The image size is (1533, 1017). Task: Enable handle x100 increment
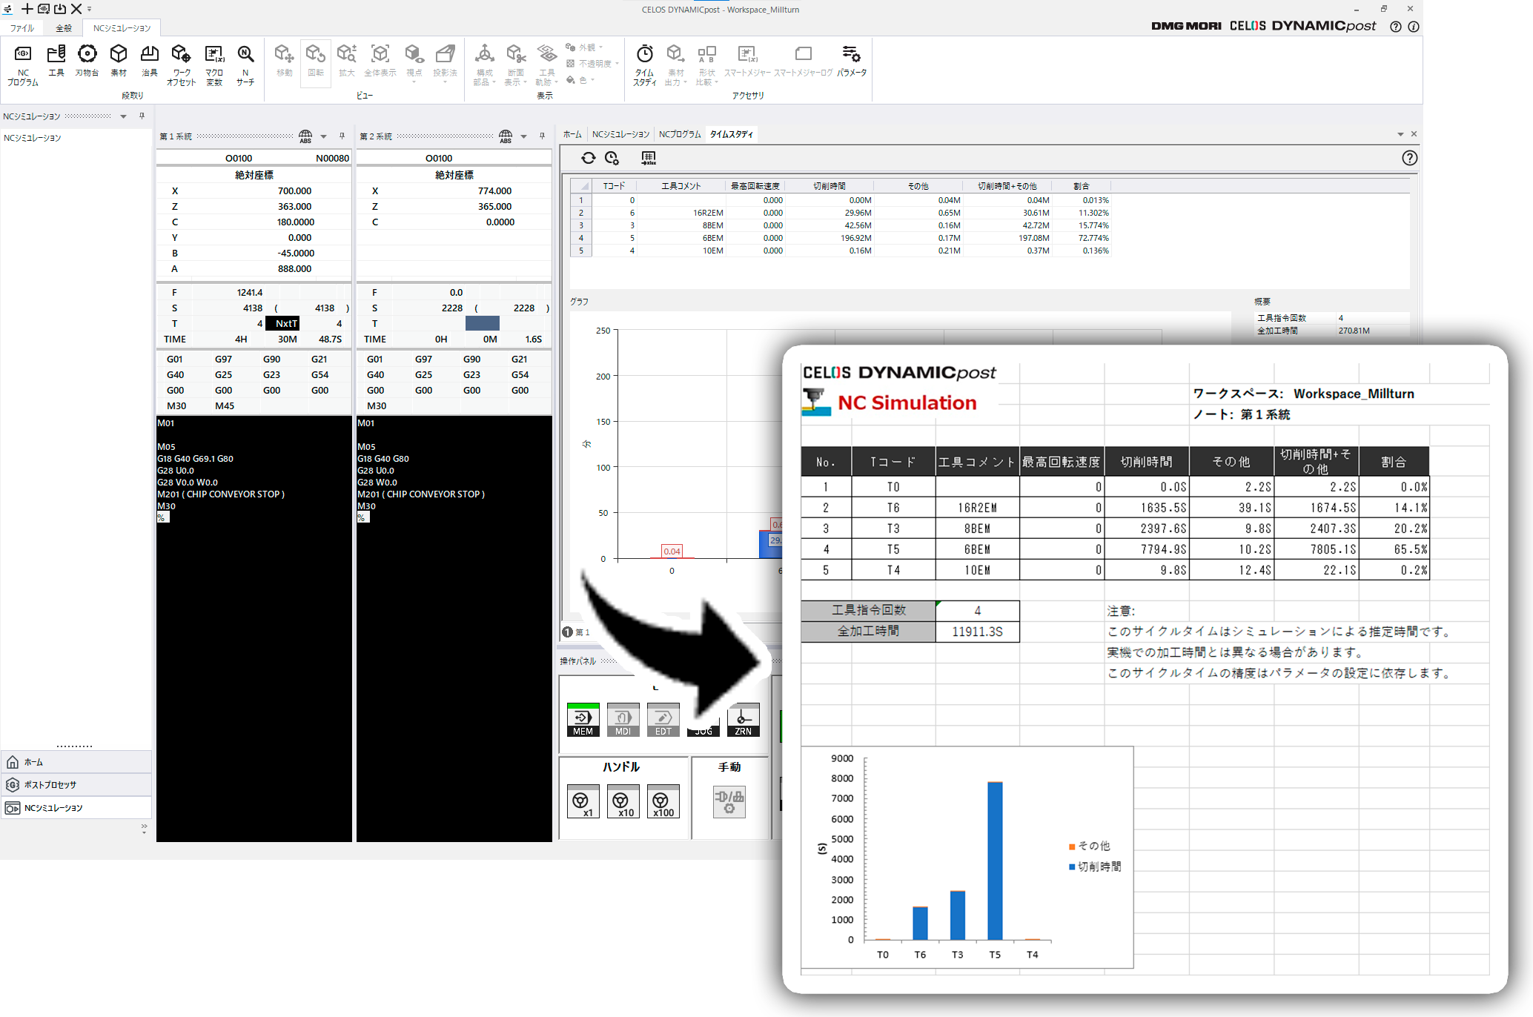(x=663, y=802)
